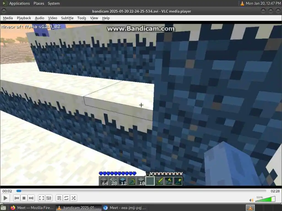The image size is (282, 211).
Task: Open the clock showing Mon Jan 20
Action: [263, 3]
